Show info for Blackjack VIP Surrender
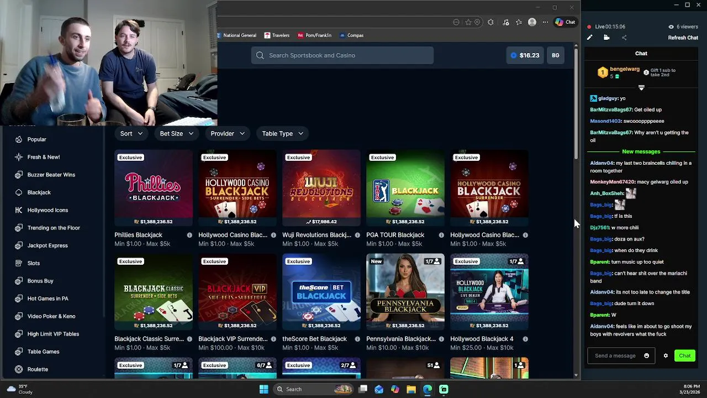 pos(273,339)
